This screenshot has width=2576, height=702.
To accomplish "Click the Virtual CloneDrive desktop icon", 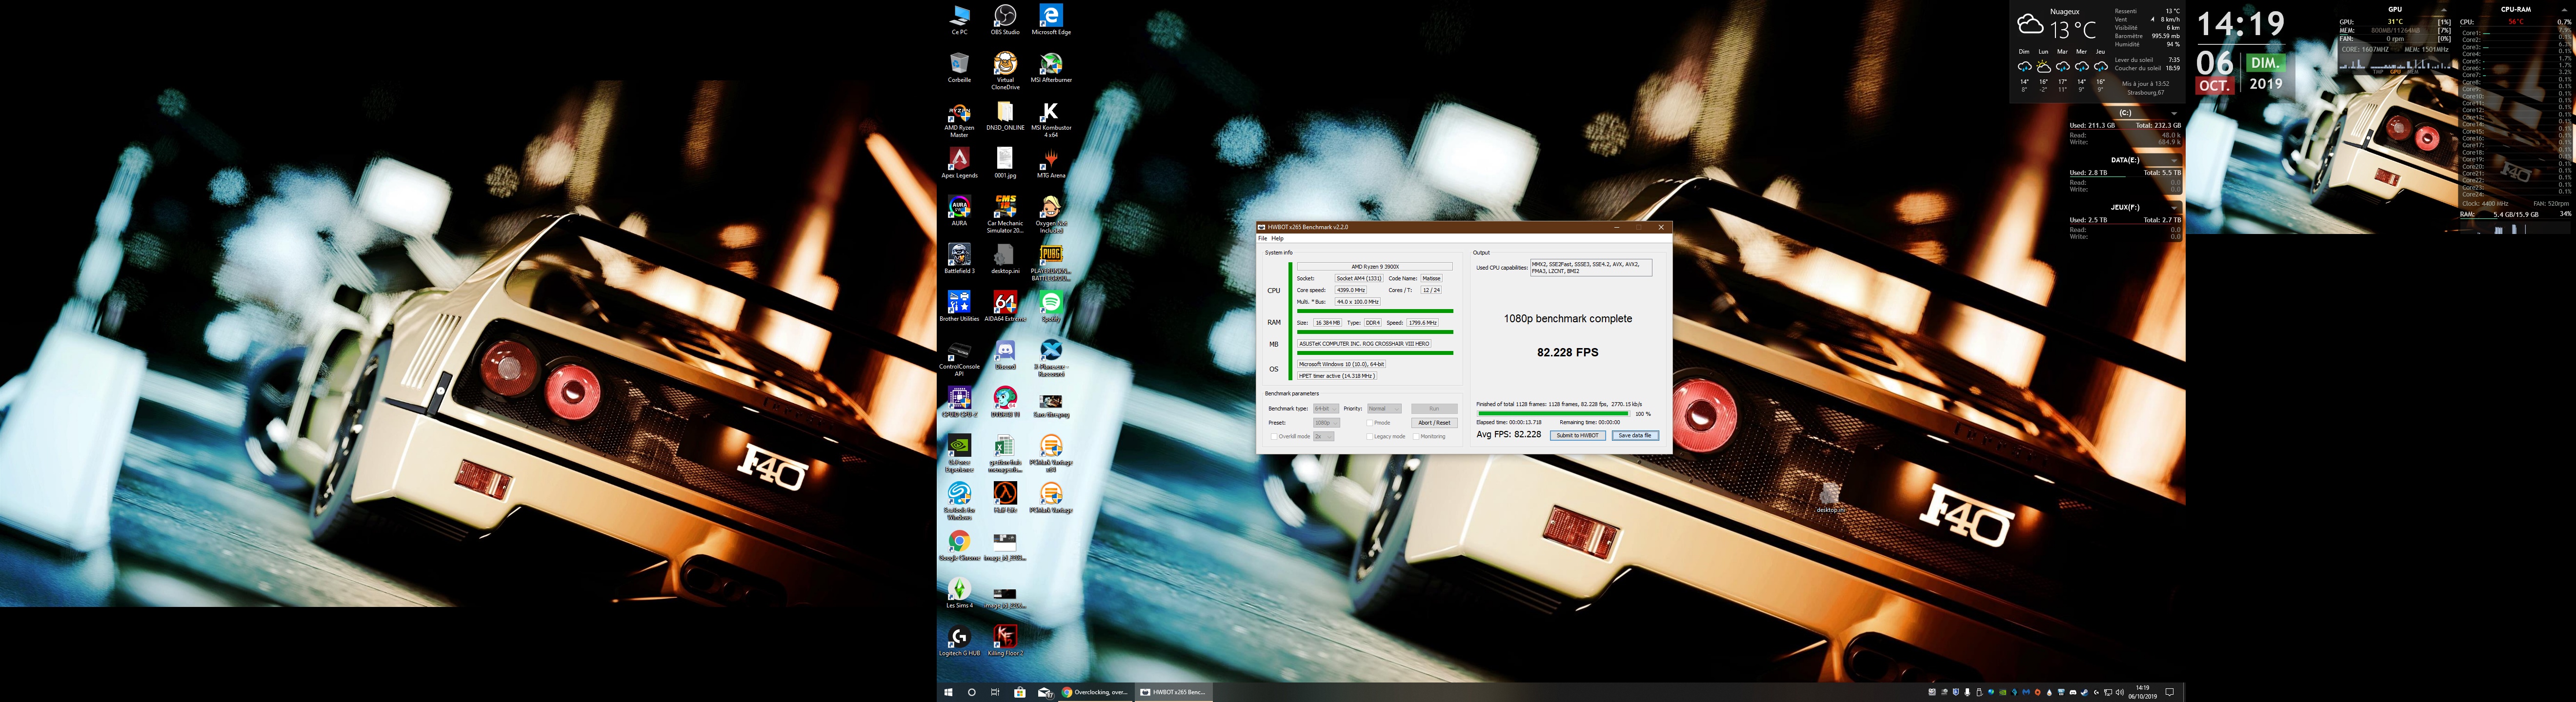I will (1005, 72).
